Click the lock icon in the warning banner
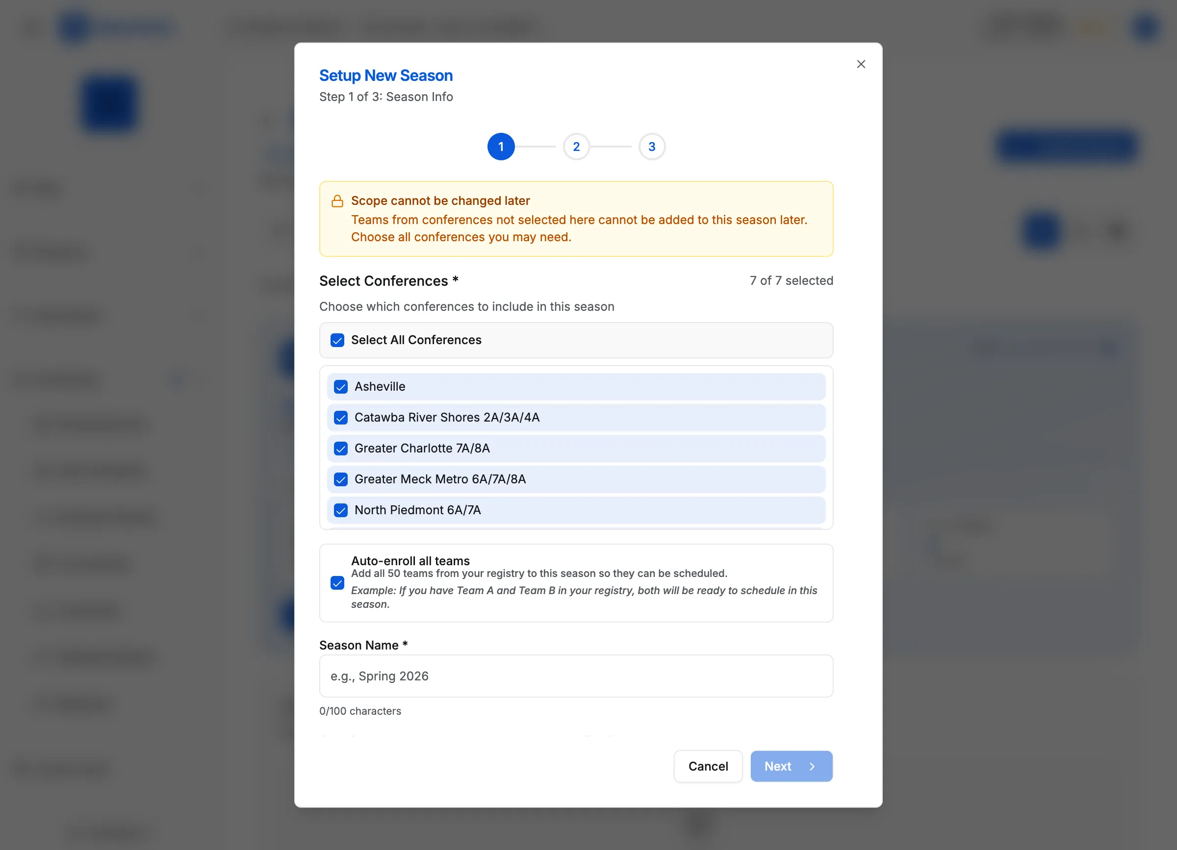The image size is (1177, 850). click(337, 200)
